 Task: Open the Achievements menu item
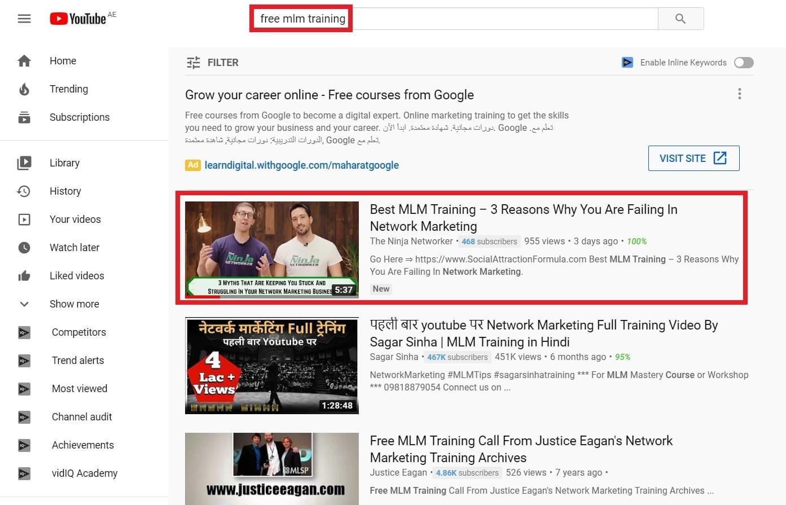[84, 445]
